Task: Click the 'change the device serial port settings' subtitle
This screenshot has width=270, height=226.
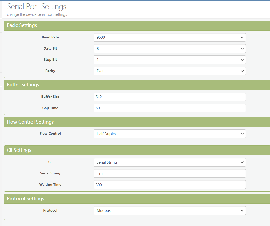Action: click(37, 14)
